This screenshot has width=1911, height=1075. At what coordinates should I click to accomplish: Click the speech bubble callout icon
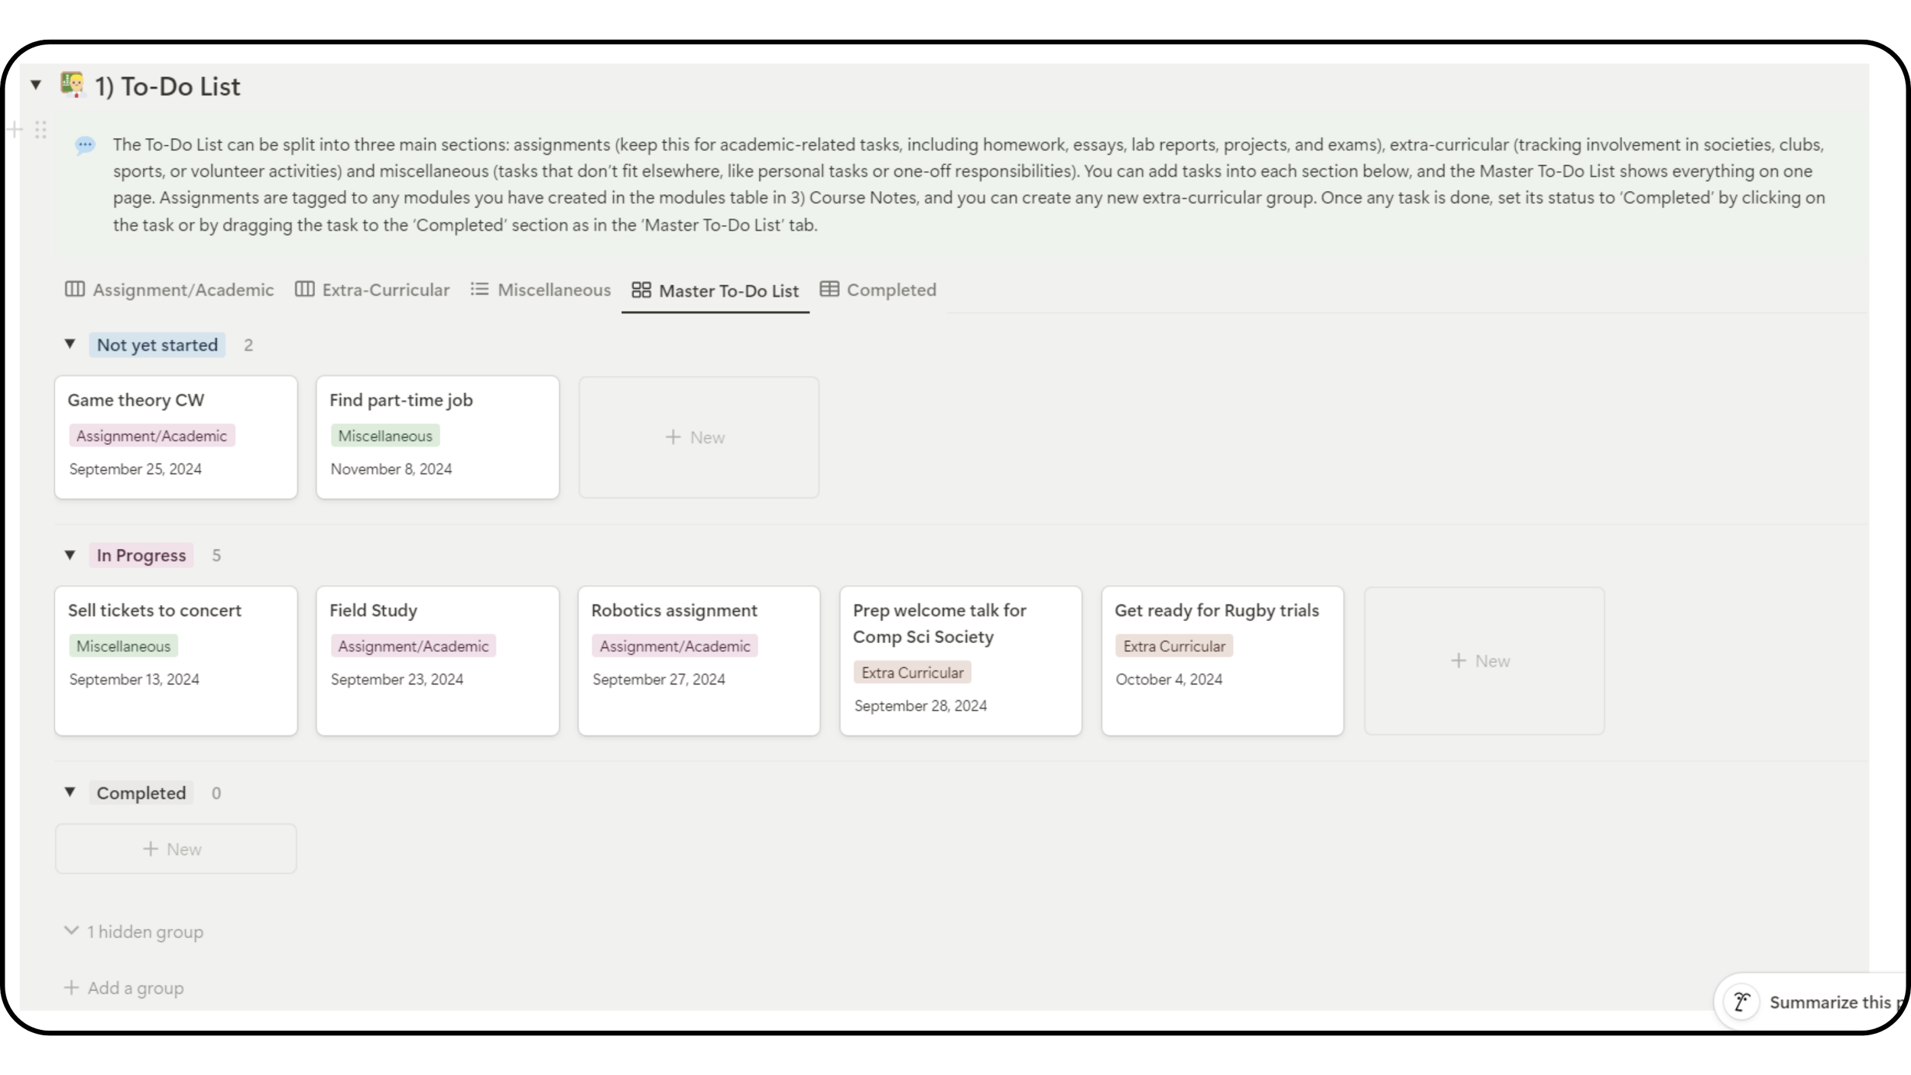click(85, 145)
